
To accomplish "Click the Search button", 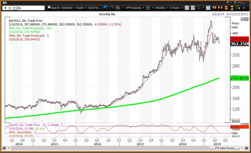I will [x=53, y=8].
